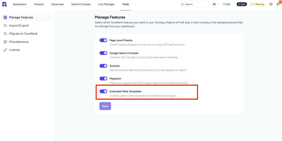Click the Manage Features heading

pyautogui.click(x=110, y=17)
